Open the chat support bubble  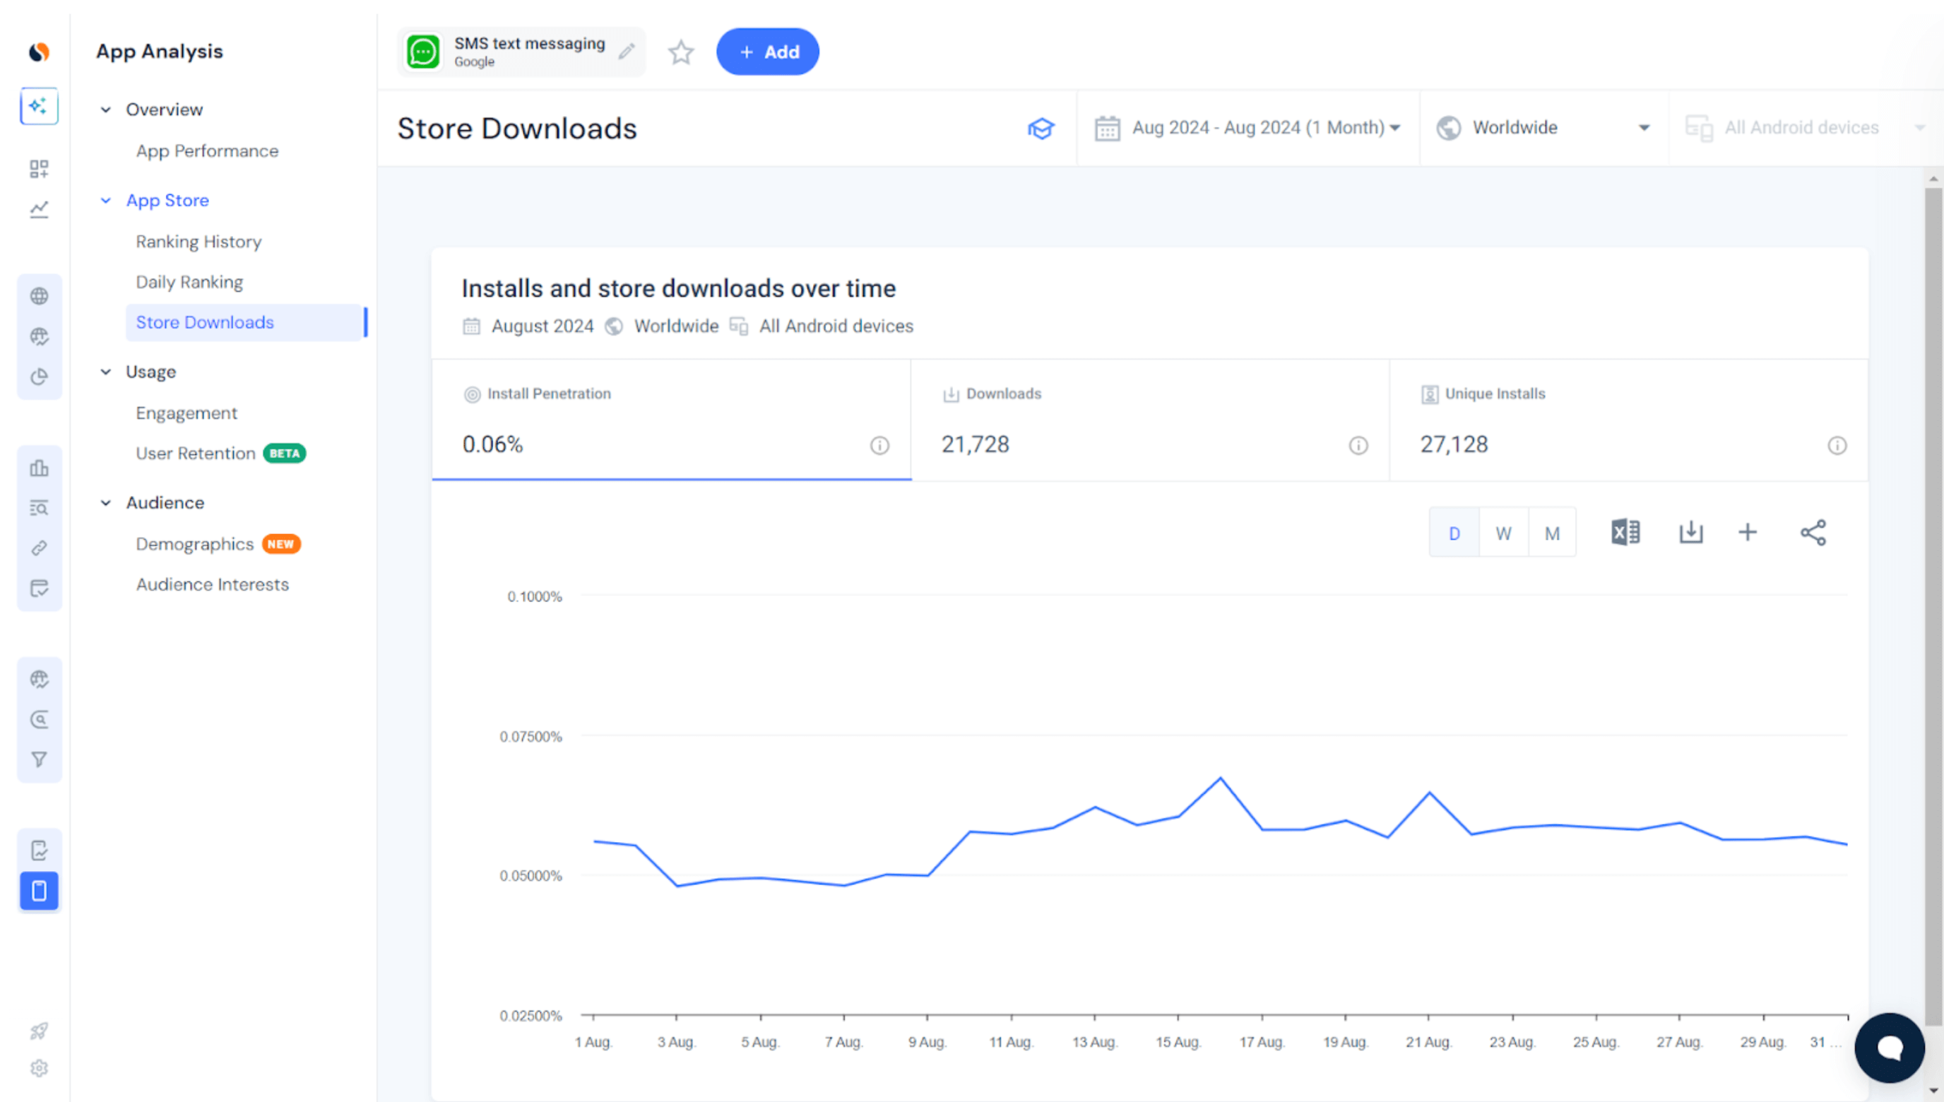1890,1048
